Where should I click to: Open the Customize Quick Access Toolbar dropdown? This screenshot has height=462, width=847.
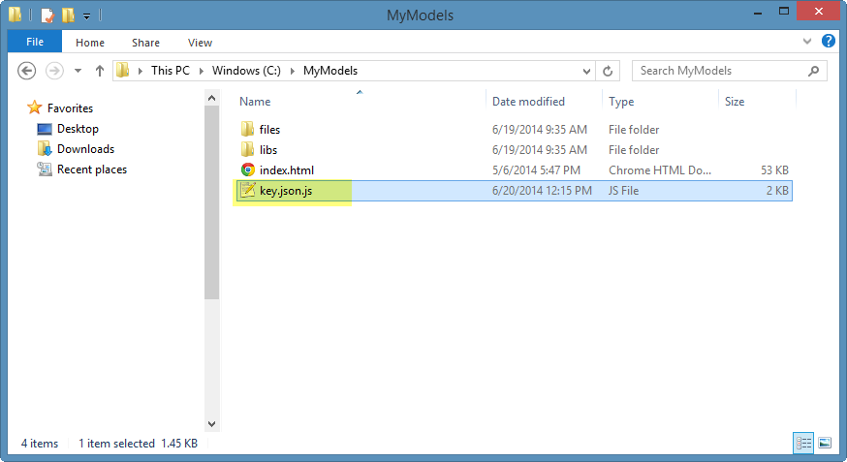[86, 16]
